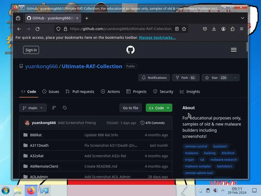Show hidden tray icons chevron
Image resolution: width=261 pixels, height=196 pixels.
223,190
